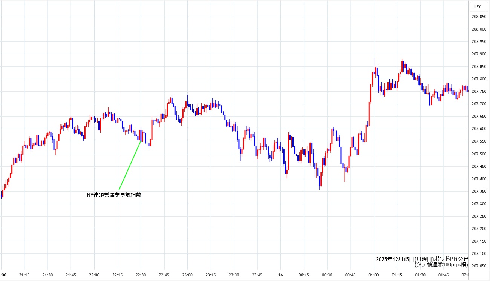Click the green annotation trend line

[130, 166]
